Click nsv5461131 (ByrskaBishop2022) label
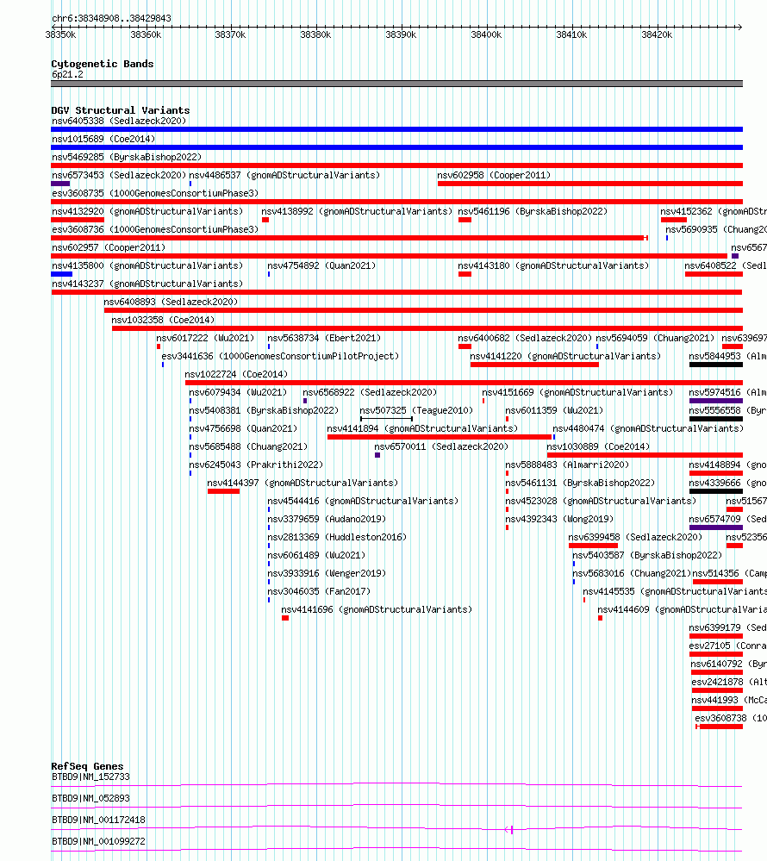 coord(580,484)
